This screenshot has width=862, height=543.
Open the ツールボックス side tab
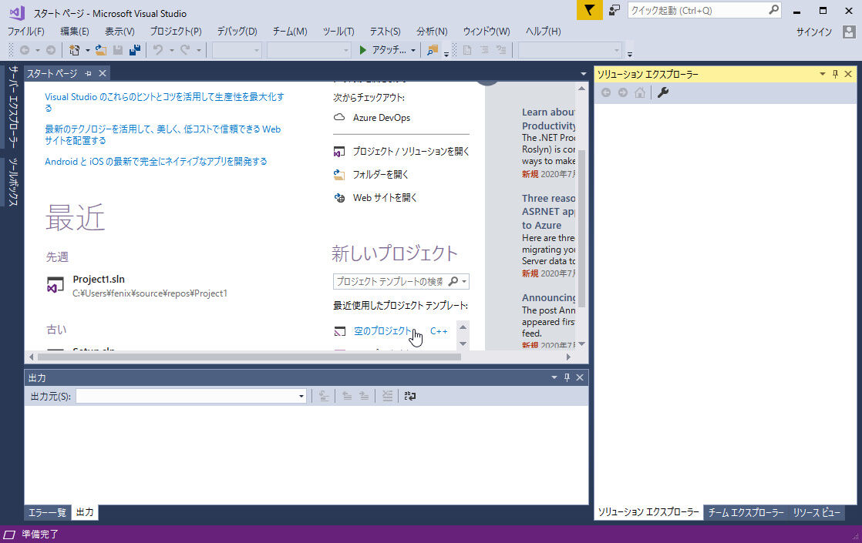(x=13, y=183)
